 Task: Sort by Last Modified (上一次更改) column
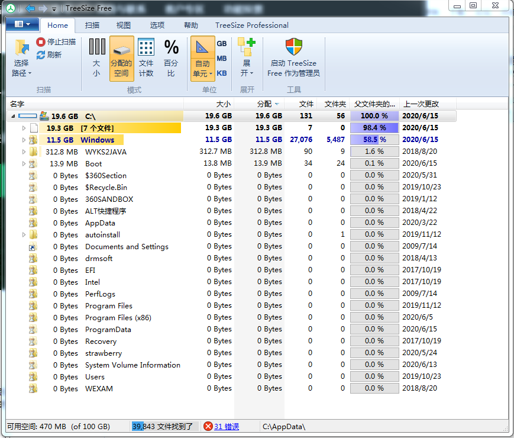[x=428, y=104]
